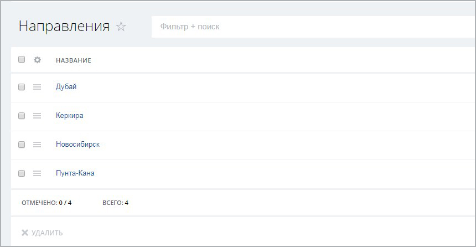Select the Новосибирск row checkbox
This screenshot has width=476, height=247.
click(x=22, y=145)
